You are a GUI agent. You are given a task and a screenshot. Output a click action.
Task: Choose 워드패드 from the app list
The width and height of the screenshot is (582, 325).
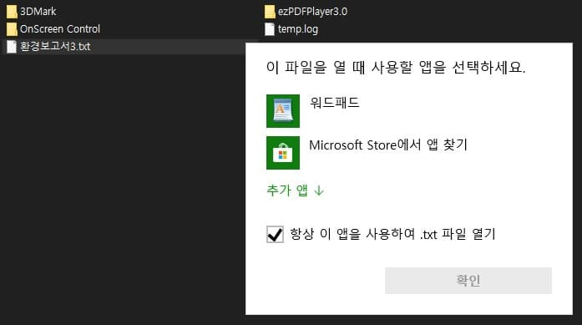click(x=335, y=102)
